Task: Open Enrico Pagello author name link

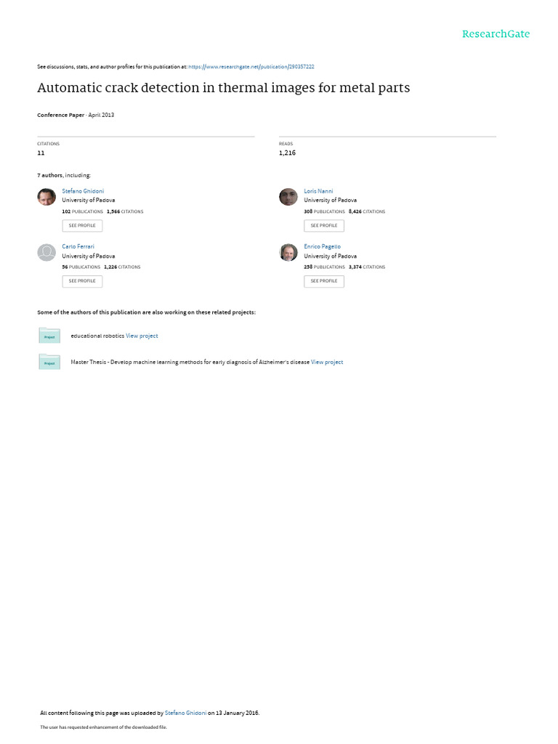Action: coord(322,247)
